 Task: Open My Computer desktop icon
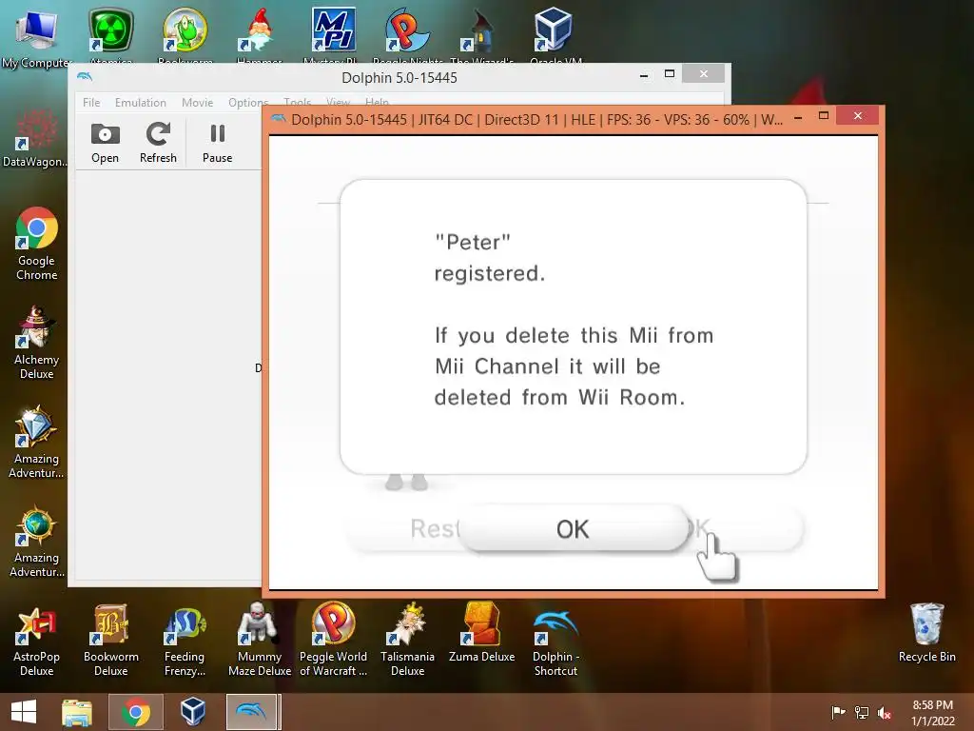tap(37, 37)
